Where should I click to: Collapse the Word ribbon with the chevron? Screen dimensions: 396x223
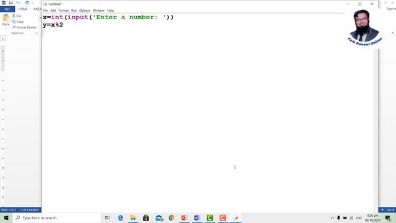(x=392, y=33)
